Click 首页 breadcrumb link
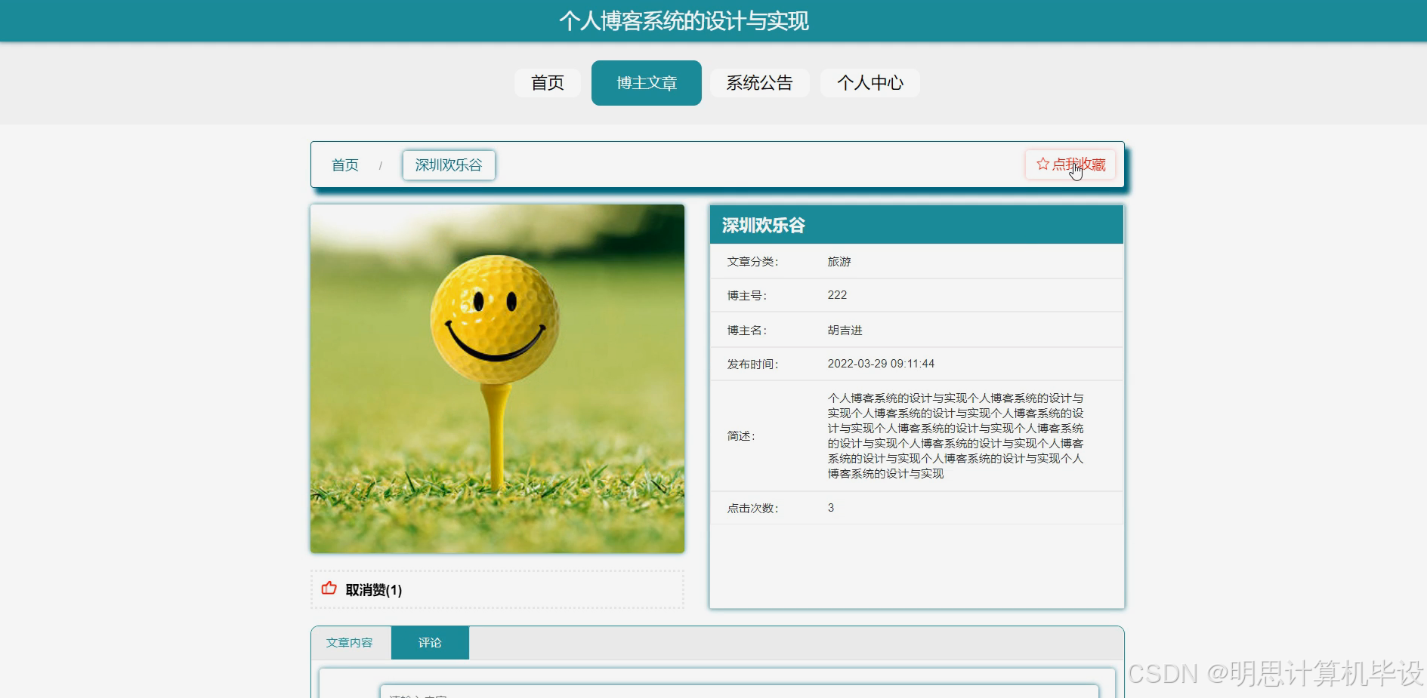This screenshot has height=698, width=1427. coord(345,165)
